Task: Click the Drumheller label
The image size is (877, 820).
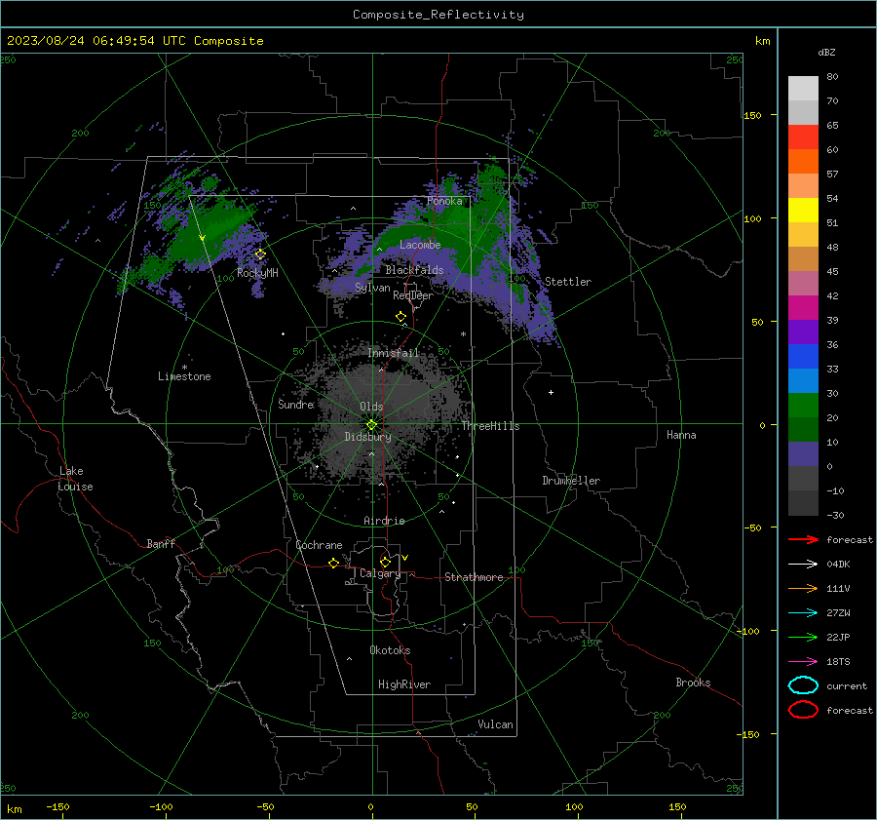Action: (571, 481)
